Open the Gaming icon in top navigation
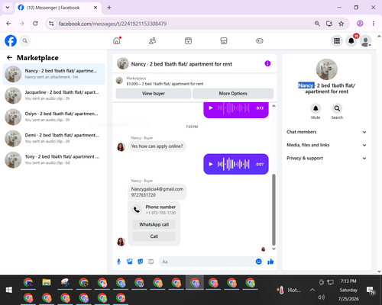 coord(260,40)
